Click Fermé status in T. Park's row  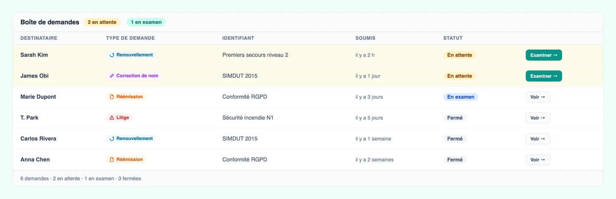coord(455,118)
